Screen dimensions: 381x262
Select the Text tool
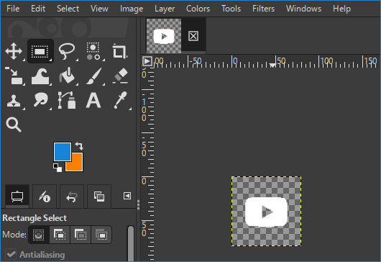pyautogui.click(x=93, y=100)
